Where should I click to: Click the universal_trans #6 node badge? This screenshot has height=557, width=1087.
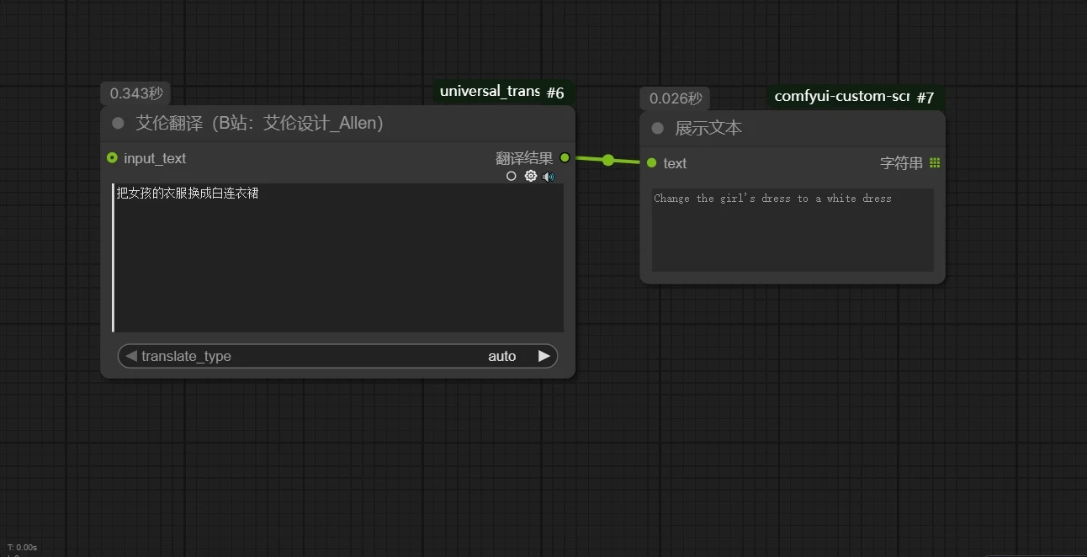(502, 92)
